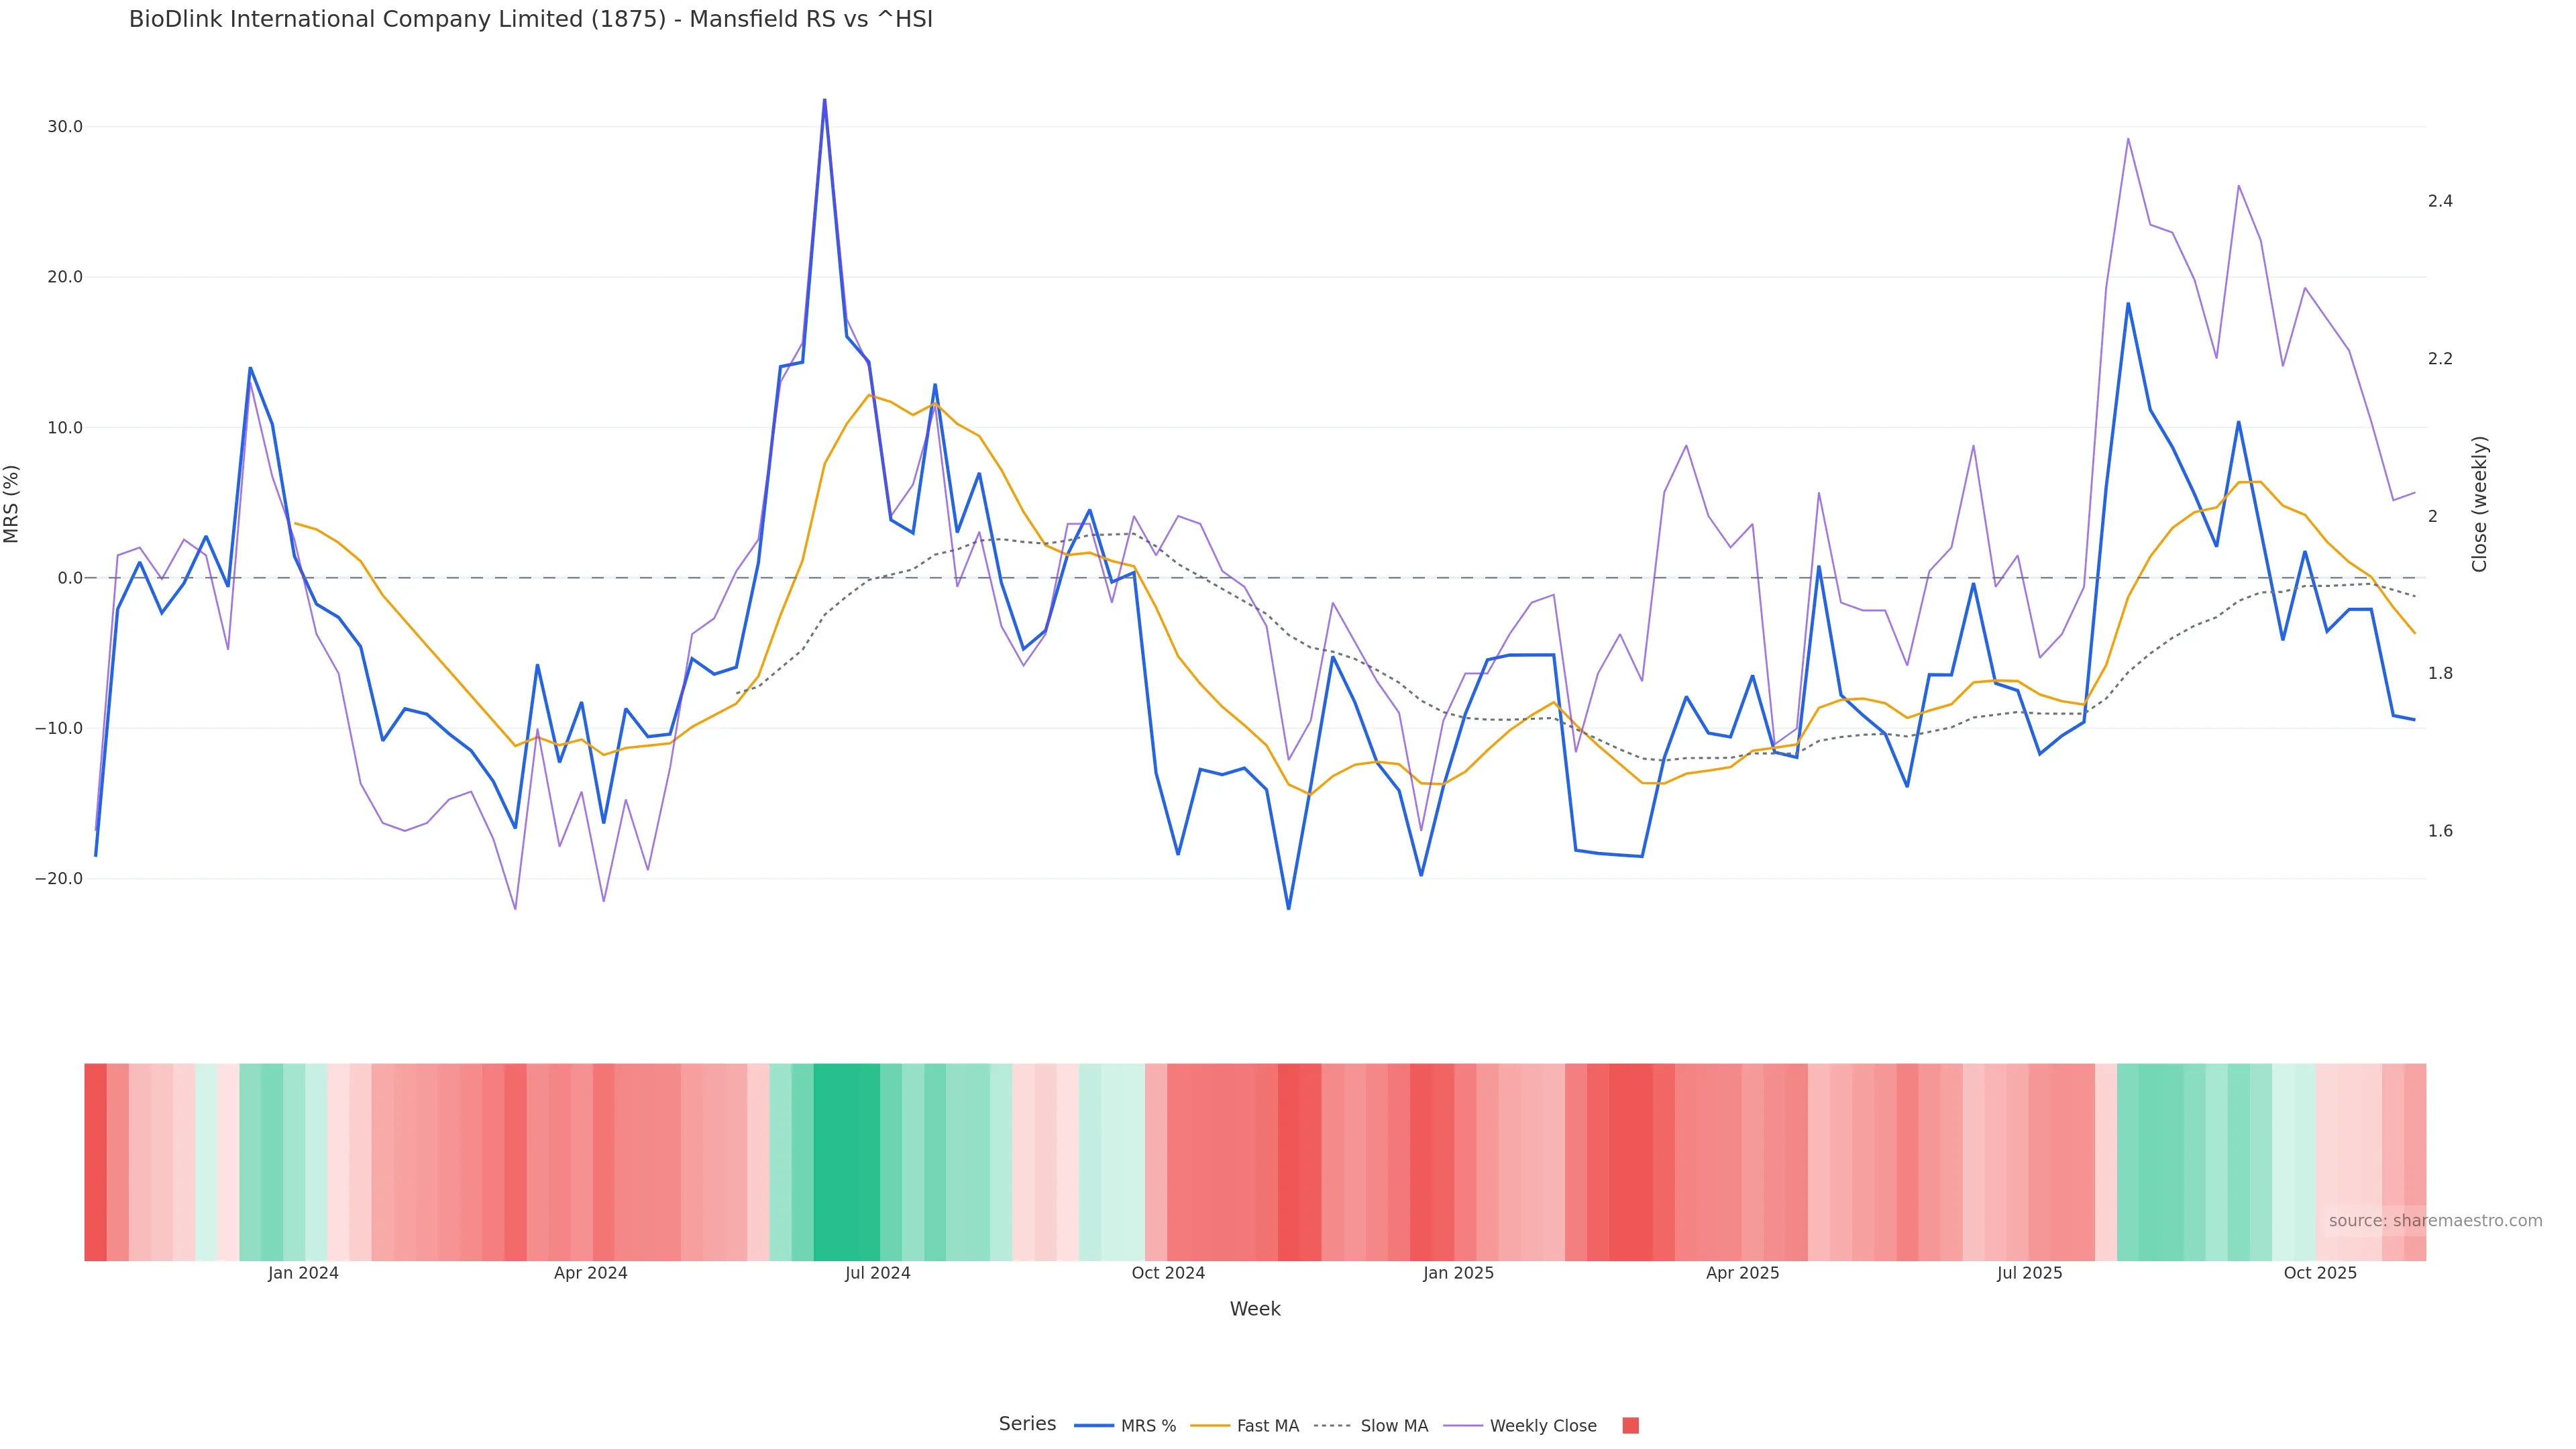The image size is (2576, 1449).
Task: Click the dark green heatmap block near Jul 2024
Action: click(846, 1161)
